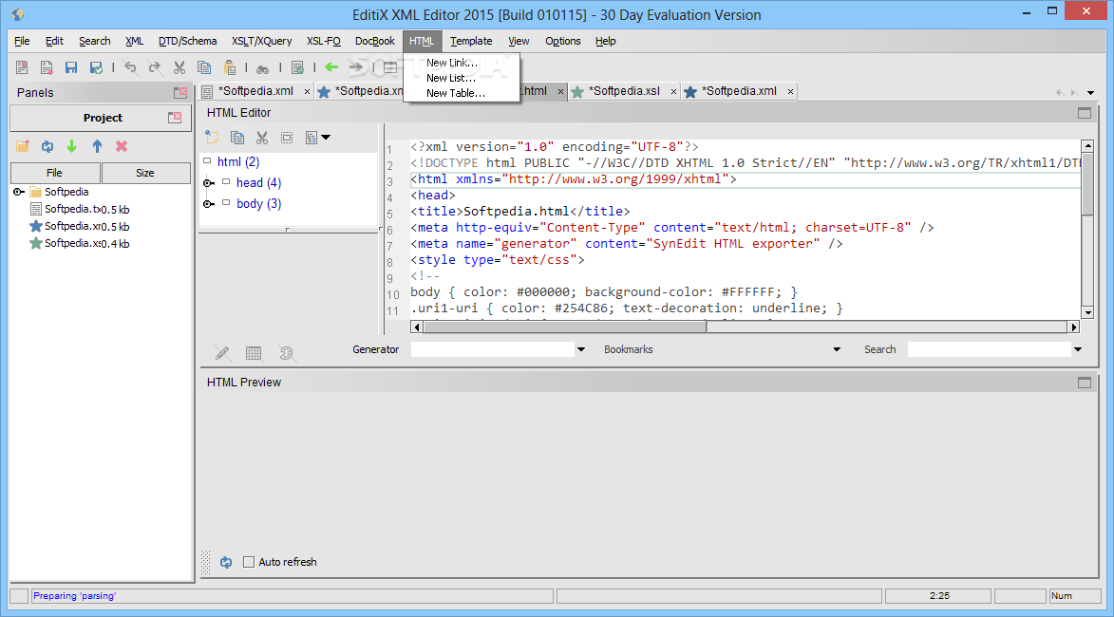Switch to the *Softpedia.xsl tab
Image resolution: width=1114 pixels, height=617 pixels.
626,91
